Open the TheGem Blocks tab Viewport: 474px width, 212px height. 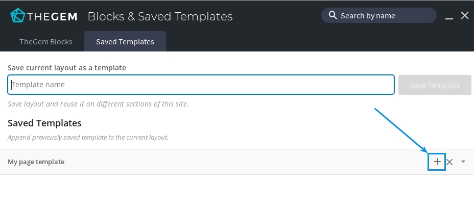(46, 42)
